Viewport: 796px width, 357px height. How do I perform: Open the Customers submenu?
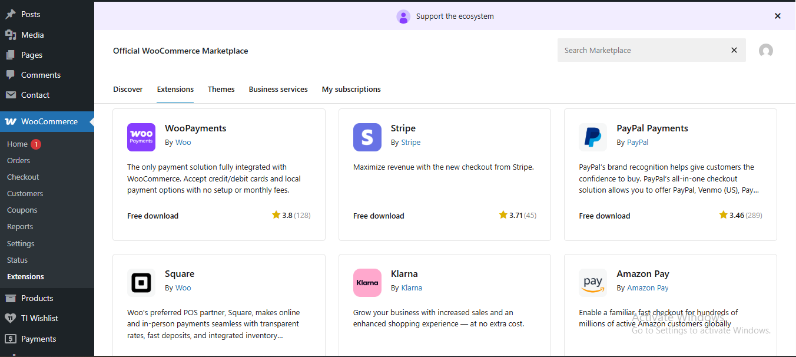(x=25, y=193)
